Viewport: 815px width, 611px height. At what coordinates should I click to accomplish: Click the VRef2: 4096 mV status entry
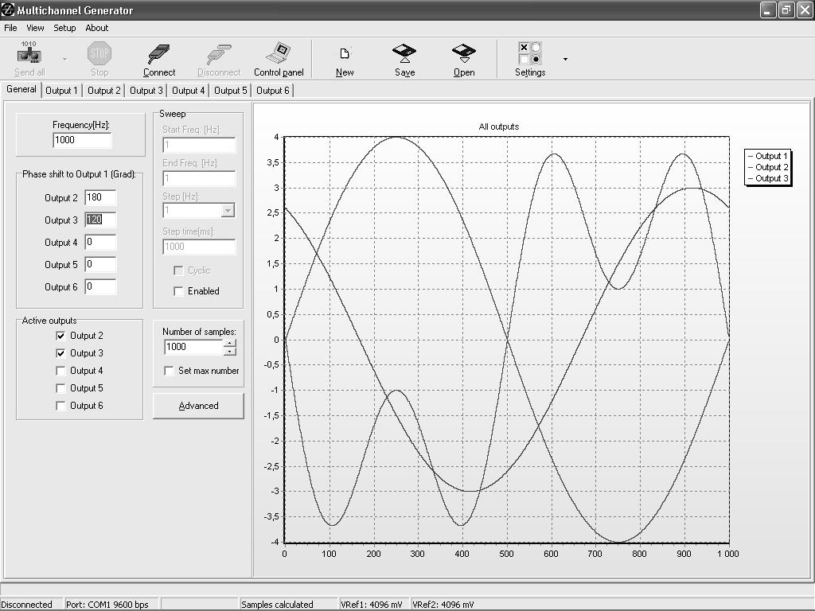tap(443, 605)
